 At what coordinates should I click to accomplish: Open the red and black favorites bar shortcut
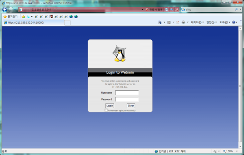click(x=51, y=17)
